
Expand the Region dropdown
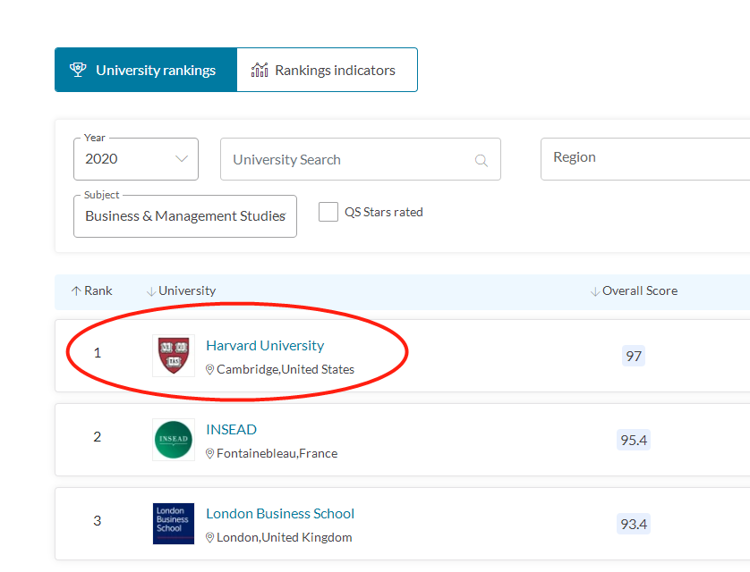[x=644, y=157]
